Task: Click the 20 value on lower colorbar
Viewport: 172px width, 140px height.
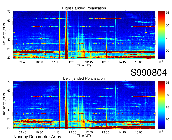Action: (x=167, y=119)
